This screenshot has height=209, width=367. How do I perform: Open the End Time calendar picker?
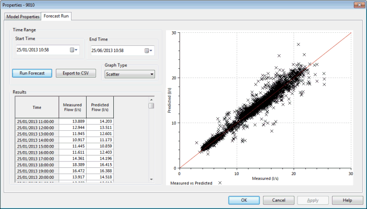tap(148, 51)
